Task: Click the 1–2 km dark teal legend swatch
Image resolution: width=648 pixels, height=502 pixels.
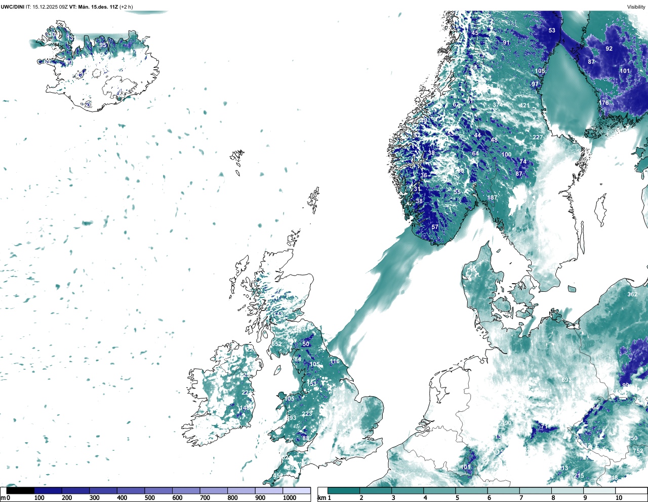Action: (344, 491)
